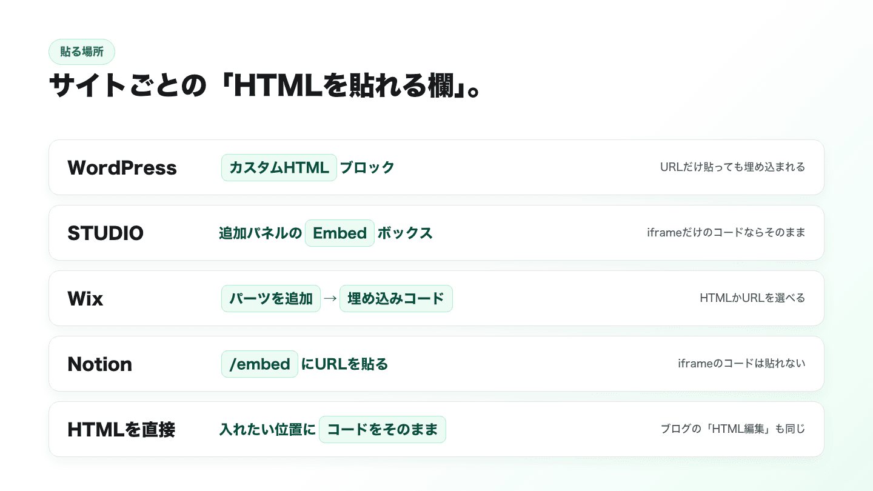Click the note iframeのコードは貼れない

point(741,364)
